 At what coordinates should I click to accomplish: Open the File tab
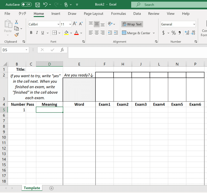(7, 14)
